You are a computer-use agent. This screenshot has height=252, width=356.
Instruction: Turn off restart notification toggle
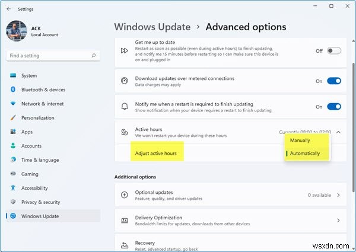(x=334, y=107)
